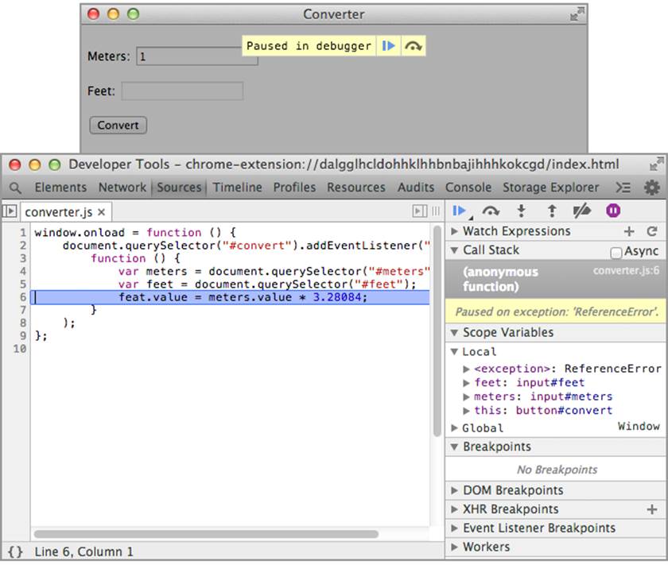Collapse Scope Variables section
Image resolution: width=668 pixels, height=565 pixels.
pos(455,332)
